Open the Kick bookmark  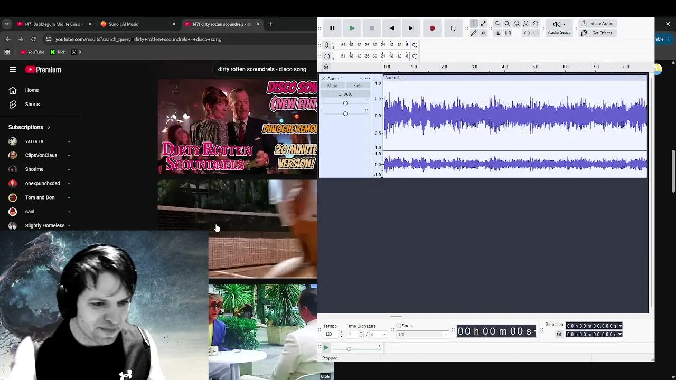pos(58,52)
